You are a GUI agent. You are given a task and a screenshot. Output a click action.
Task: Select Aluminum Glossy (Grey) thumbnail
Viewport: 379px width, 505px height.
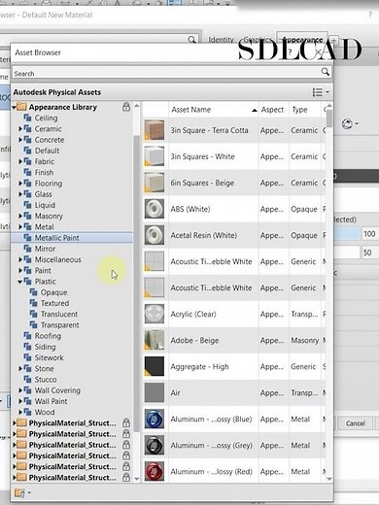(155, 445)
